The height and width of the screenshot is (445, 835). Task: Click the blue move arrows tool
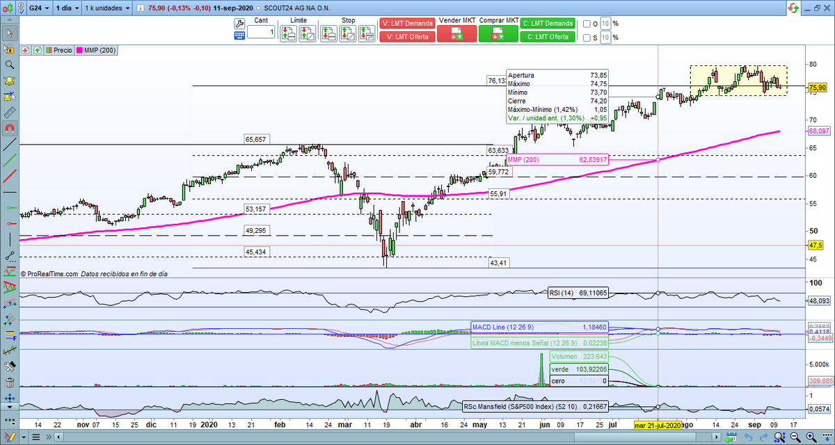(x=9, y=398)
